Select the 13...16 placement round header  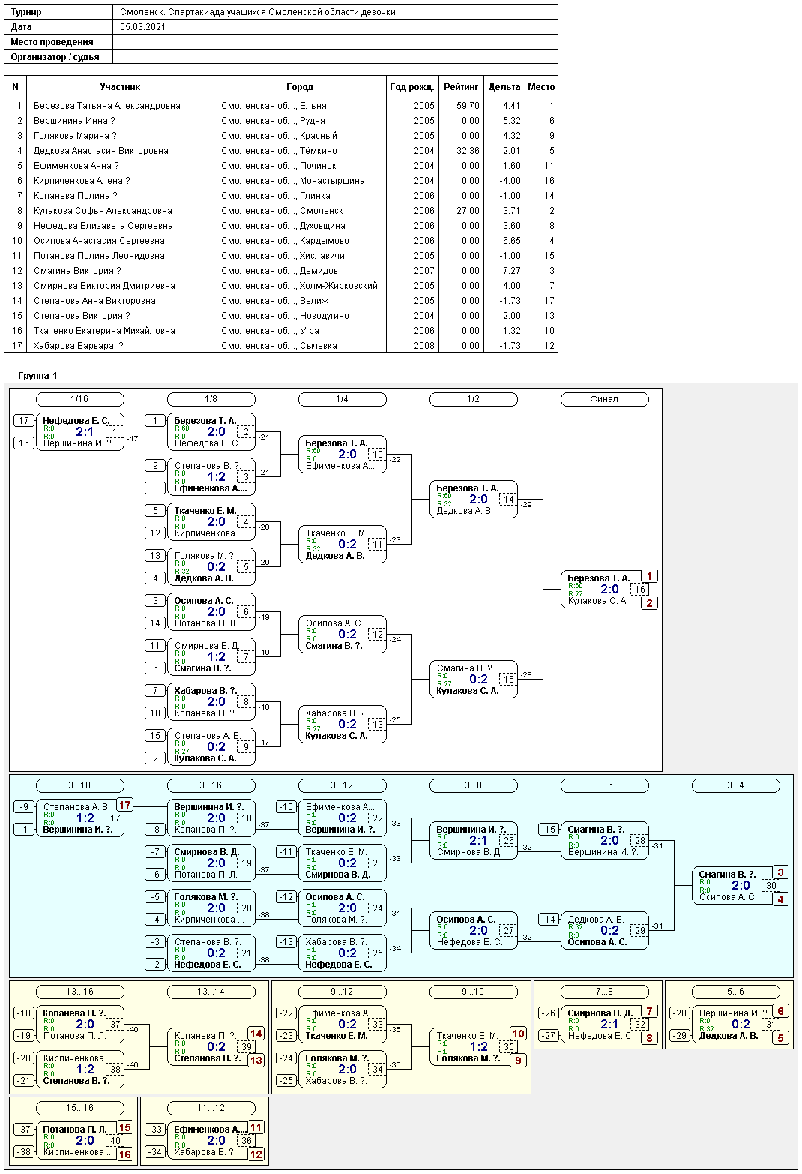coord(79,992)
